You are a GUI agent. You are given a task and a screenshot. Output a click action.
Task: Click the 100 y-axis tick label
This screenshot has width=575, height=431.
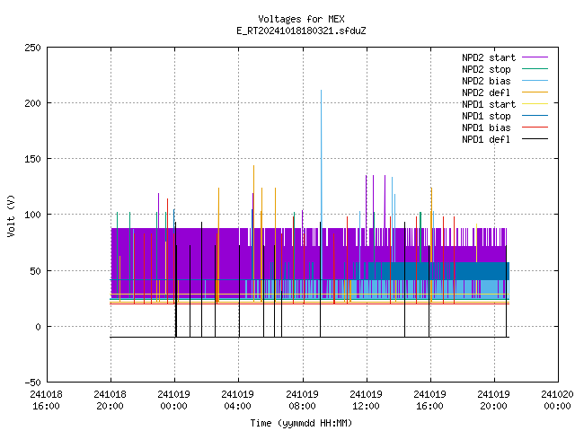point(32,215)
